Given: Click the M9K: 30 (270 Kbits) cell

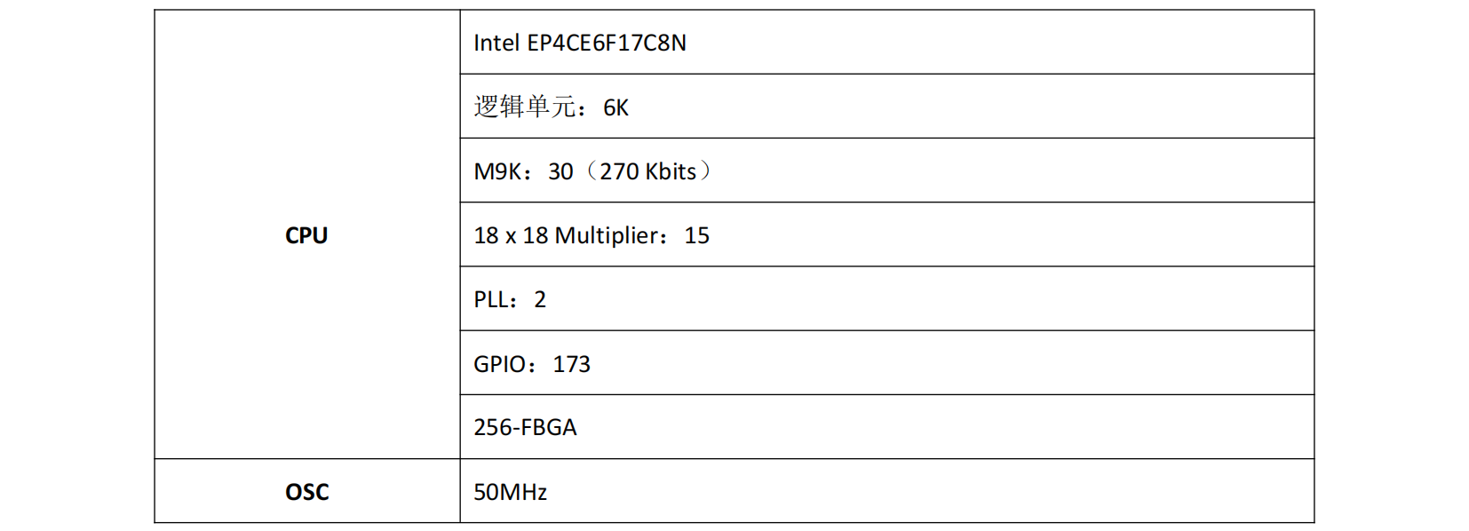Looking at the screenshot, I should pos(887,170).
